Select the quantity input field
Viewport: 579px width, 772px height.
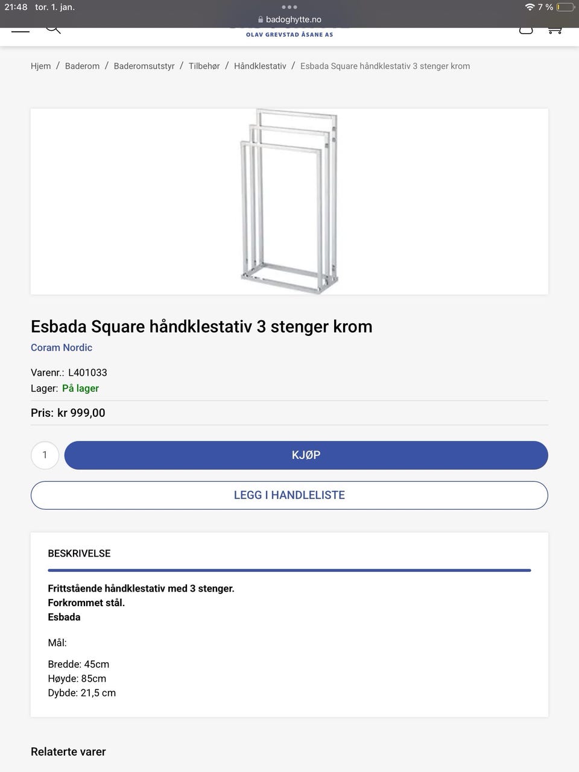tap(45, 455)
